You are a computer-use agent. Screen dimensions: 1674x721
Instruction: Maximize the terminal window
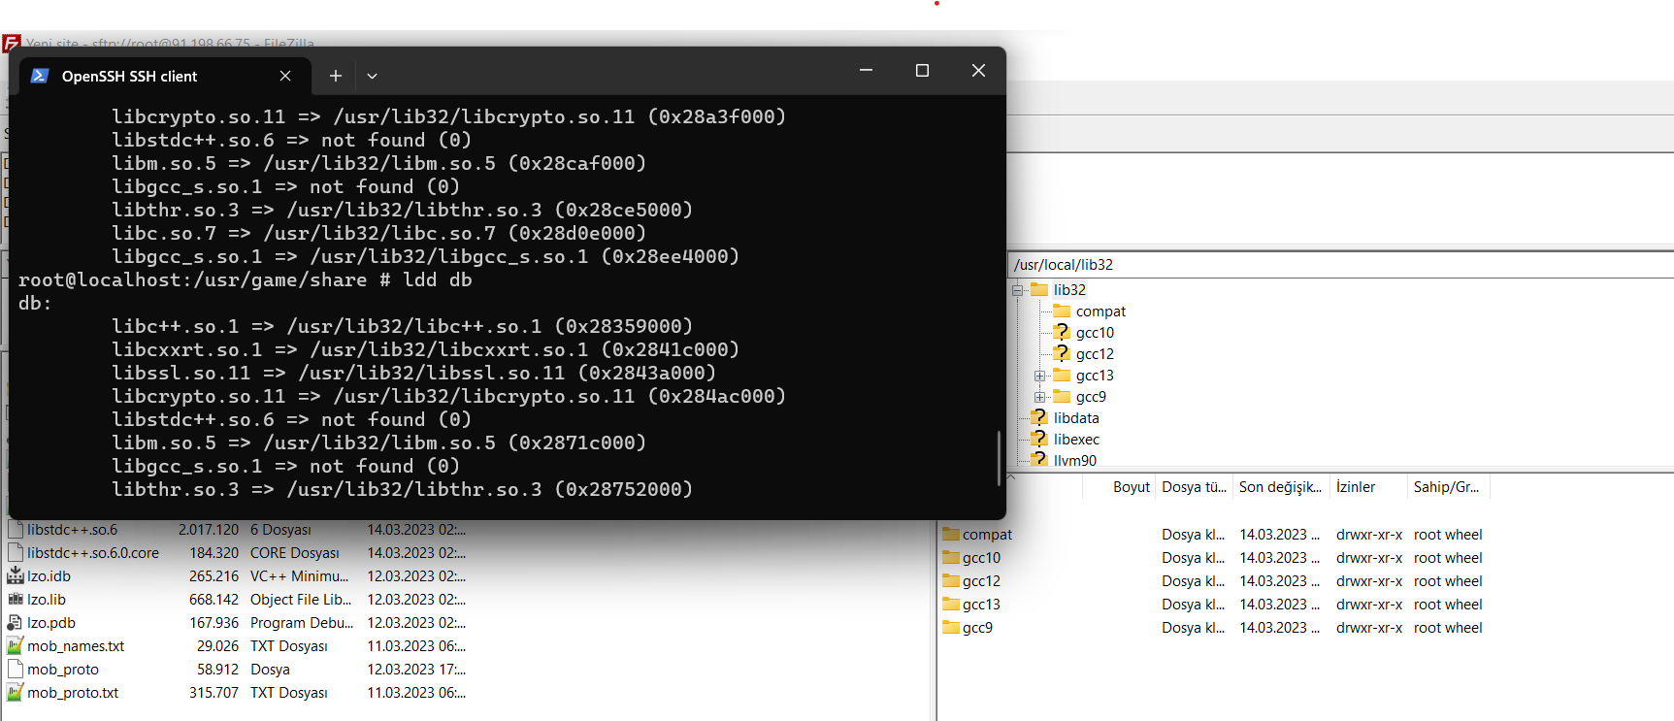coord(922,71)
